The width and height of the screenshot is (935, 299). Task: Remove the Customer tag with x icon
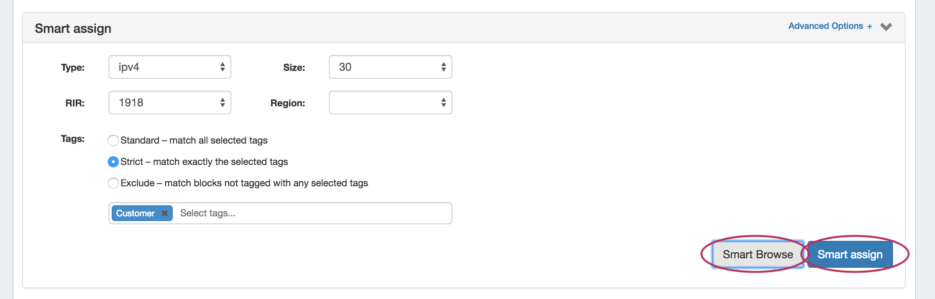[x=164, y=213]
